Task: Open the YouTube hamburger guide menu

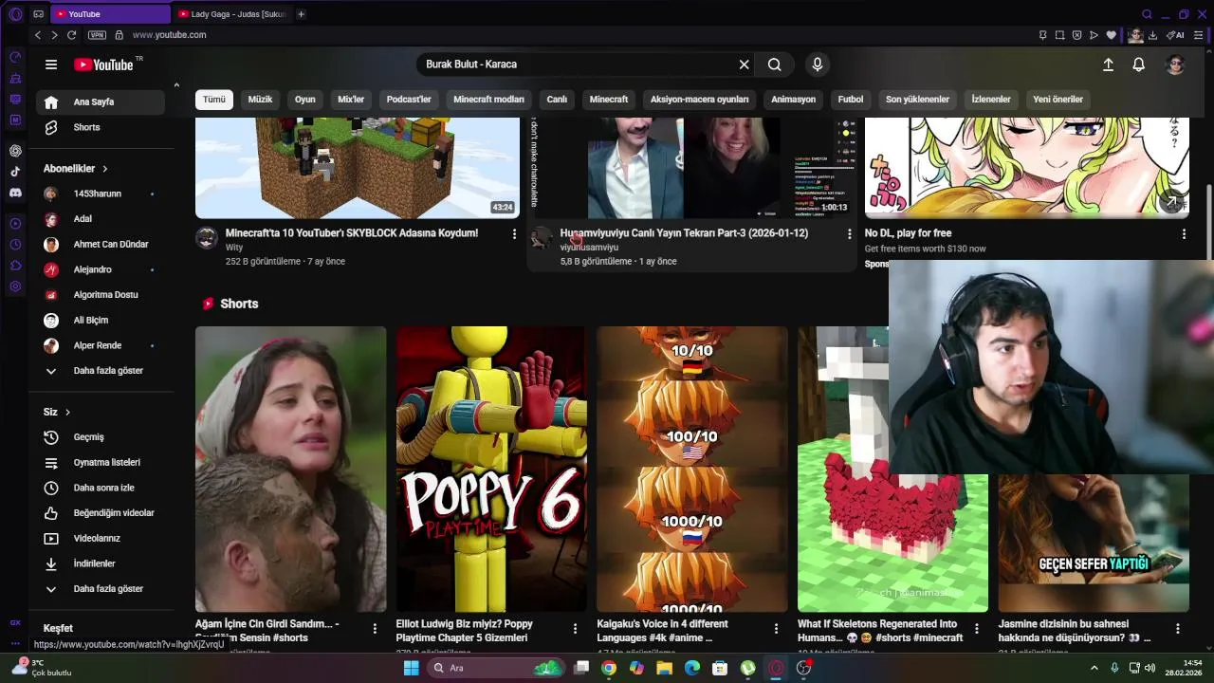Action: pyautogui.click(x=51, y=65)
